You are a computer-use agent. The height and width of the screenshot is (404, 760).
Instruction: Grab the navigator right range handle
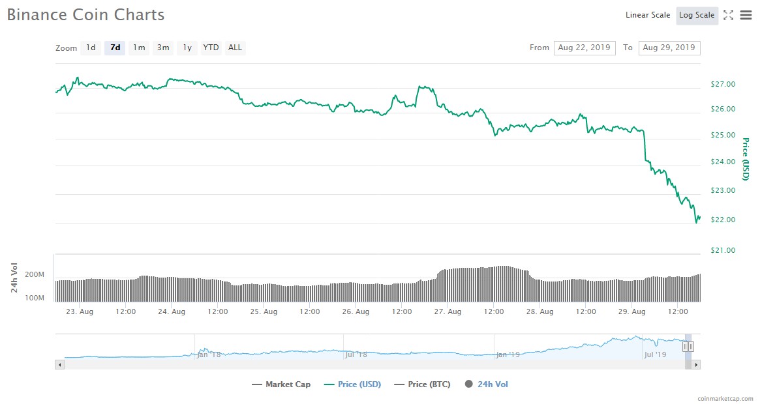pos(691,347)
